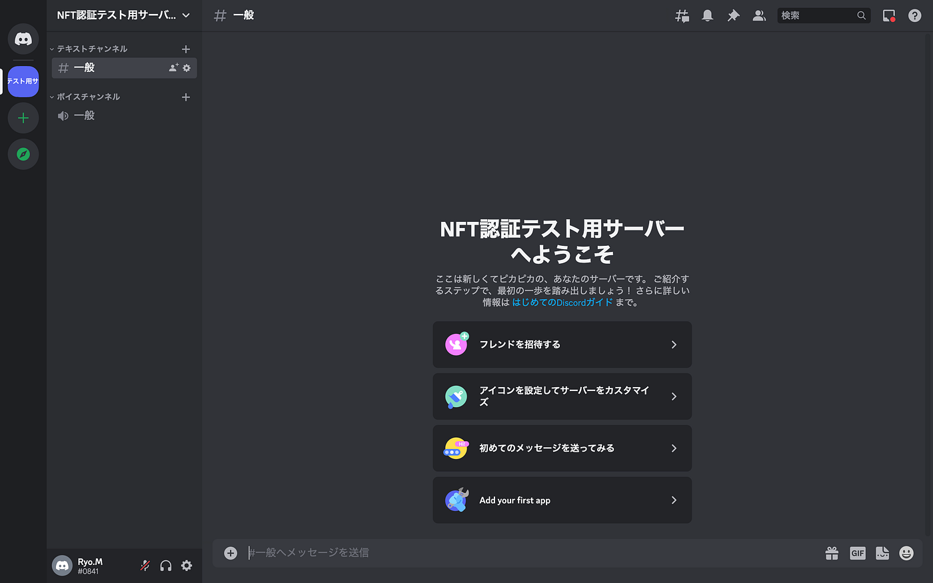933x583 pixels.
Task: Click the chevron on アイコンを設定して row
Action: pyautogui.click(x=674, y=396)
